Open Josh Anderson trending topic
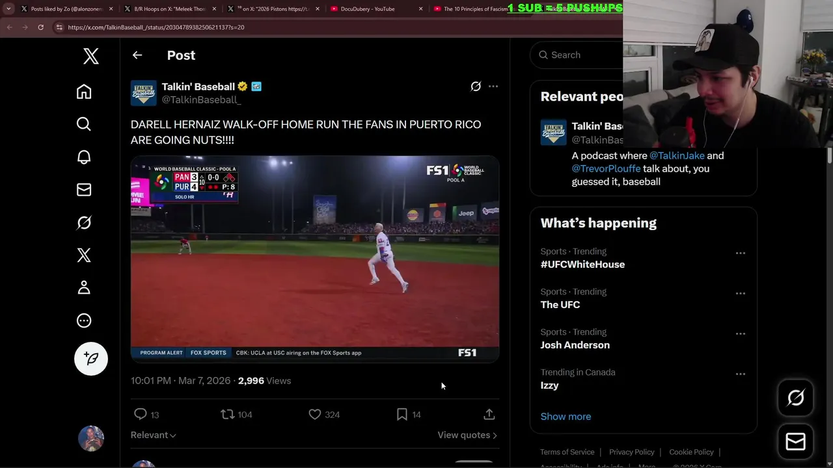 coord(575,345)
